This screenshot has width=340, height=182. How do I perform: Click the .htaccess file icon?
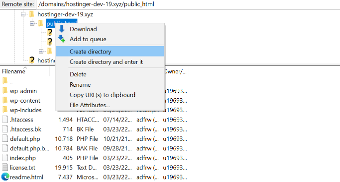pos(5,120)
